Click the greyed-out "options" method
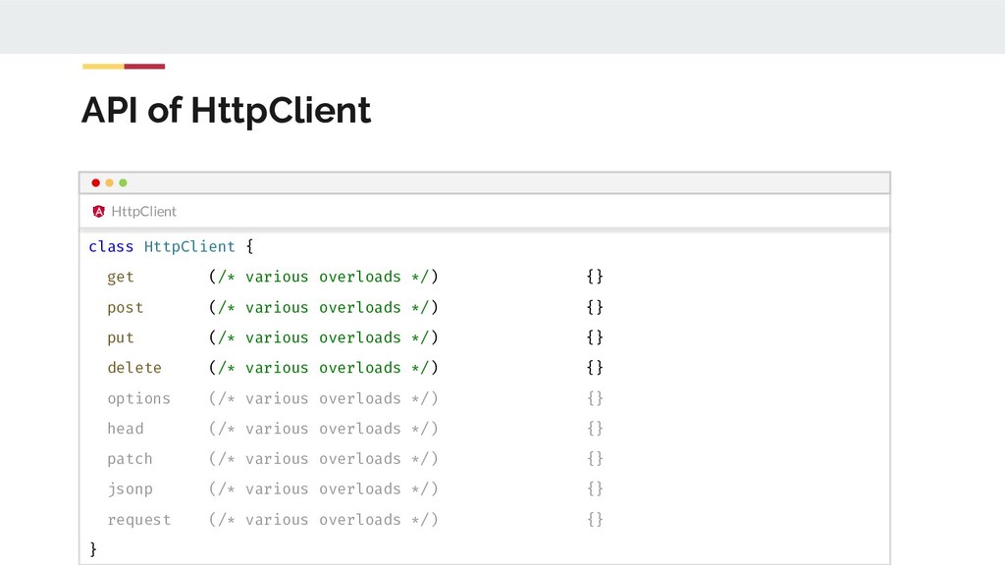This screenshot has height=565, width=1005. 138,398
